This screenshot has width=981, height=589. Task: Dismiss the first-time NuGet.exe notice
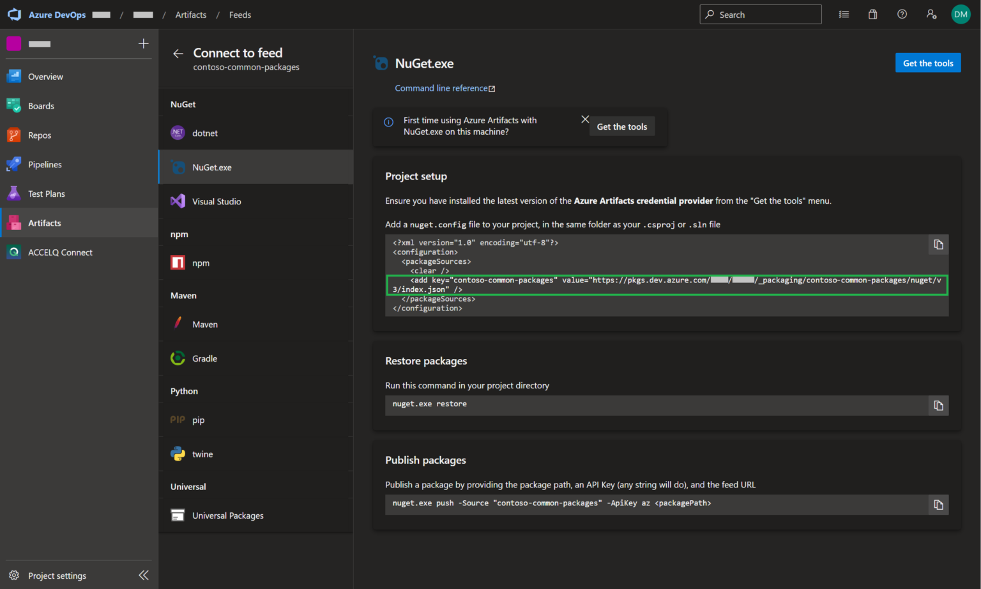coord(585,119)
